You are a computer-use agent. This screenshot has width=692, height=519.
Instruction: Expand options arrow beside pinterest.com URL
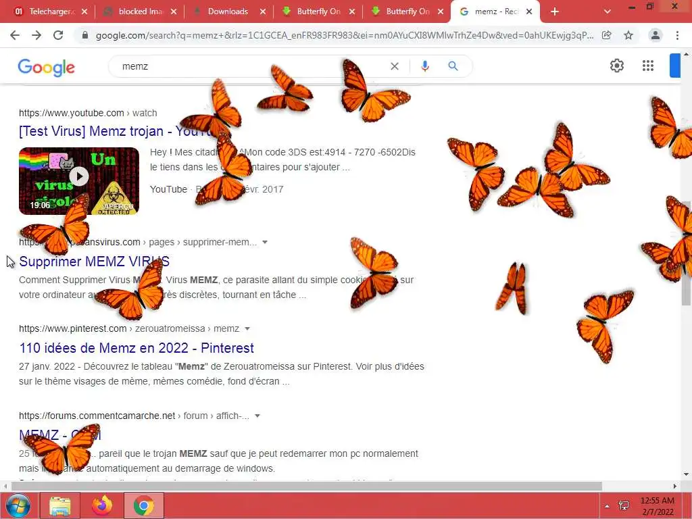(247, 328)
